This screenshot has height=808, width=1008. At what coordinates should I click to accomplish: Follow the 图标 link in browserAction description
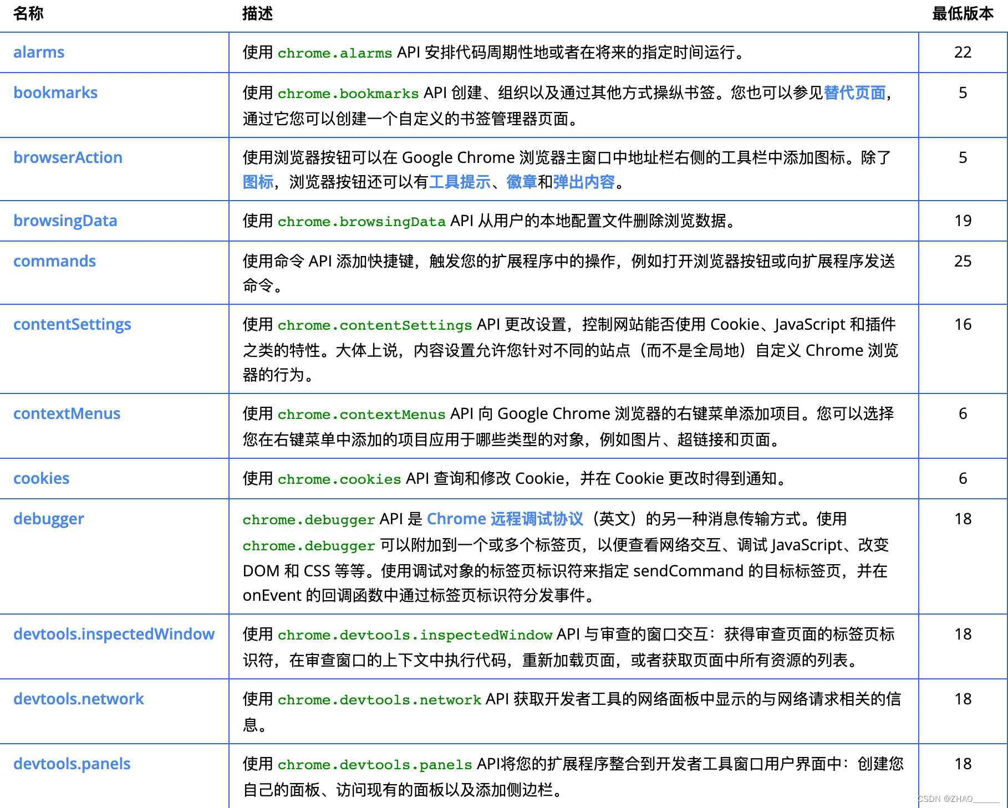258,182
